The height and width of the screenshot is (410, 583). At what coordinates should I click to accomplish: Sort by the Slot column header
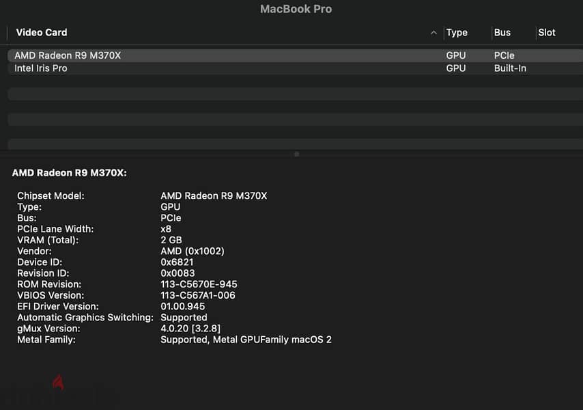[547, 33]
